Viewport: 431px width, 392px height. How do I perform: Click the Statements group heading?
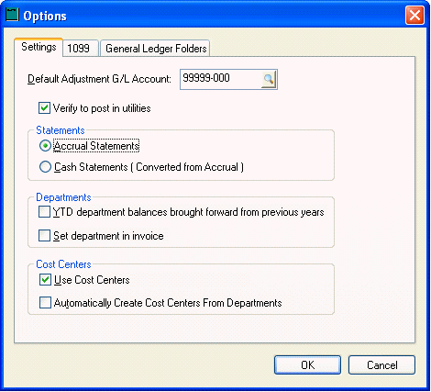point(61,130)
